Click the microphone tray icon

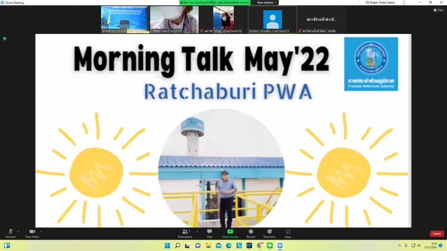(x=406, y=245)
